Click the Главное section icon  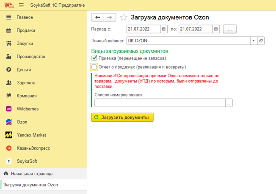pos(8,17)
